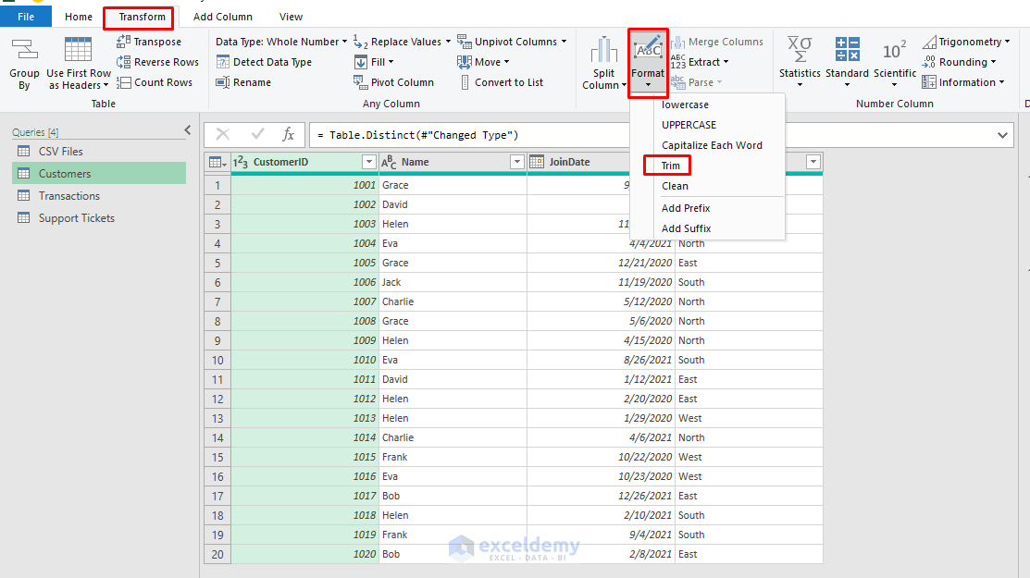Click the date cell 8/26/2021

pyautogui.click(x=601, y=360)
